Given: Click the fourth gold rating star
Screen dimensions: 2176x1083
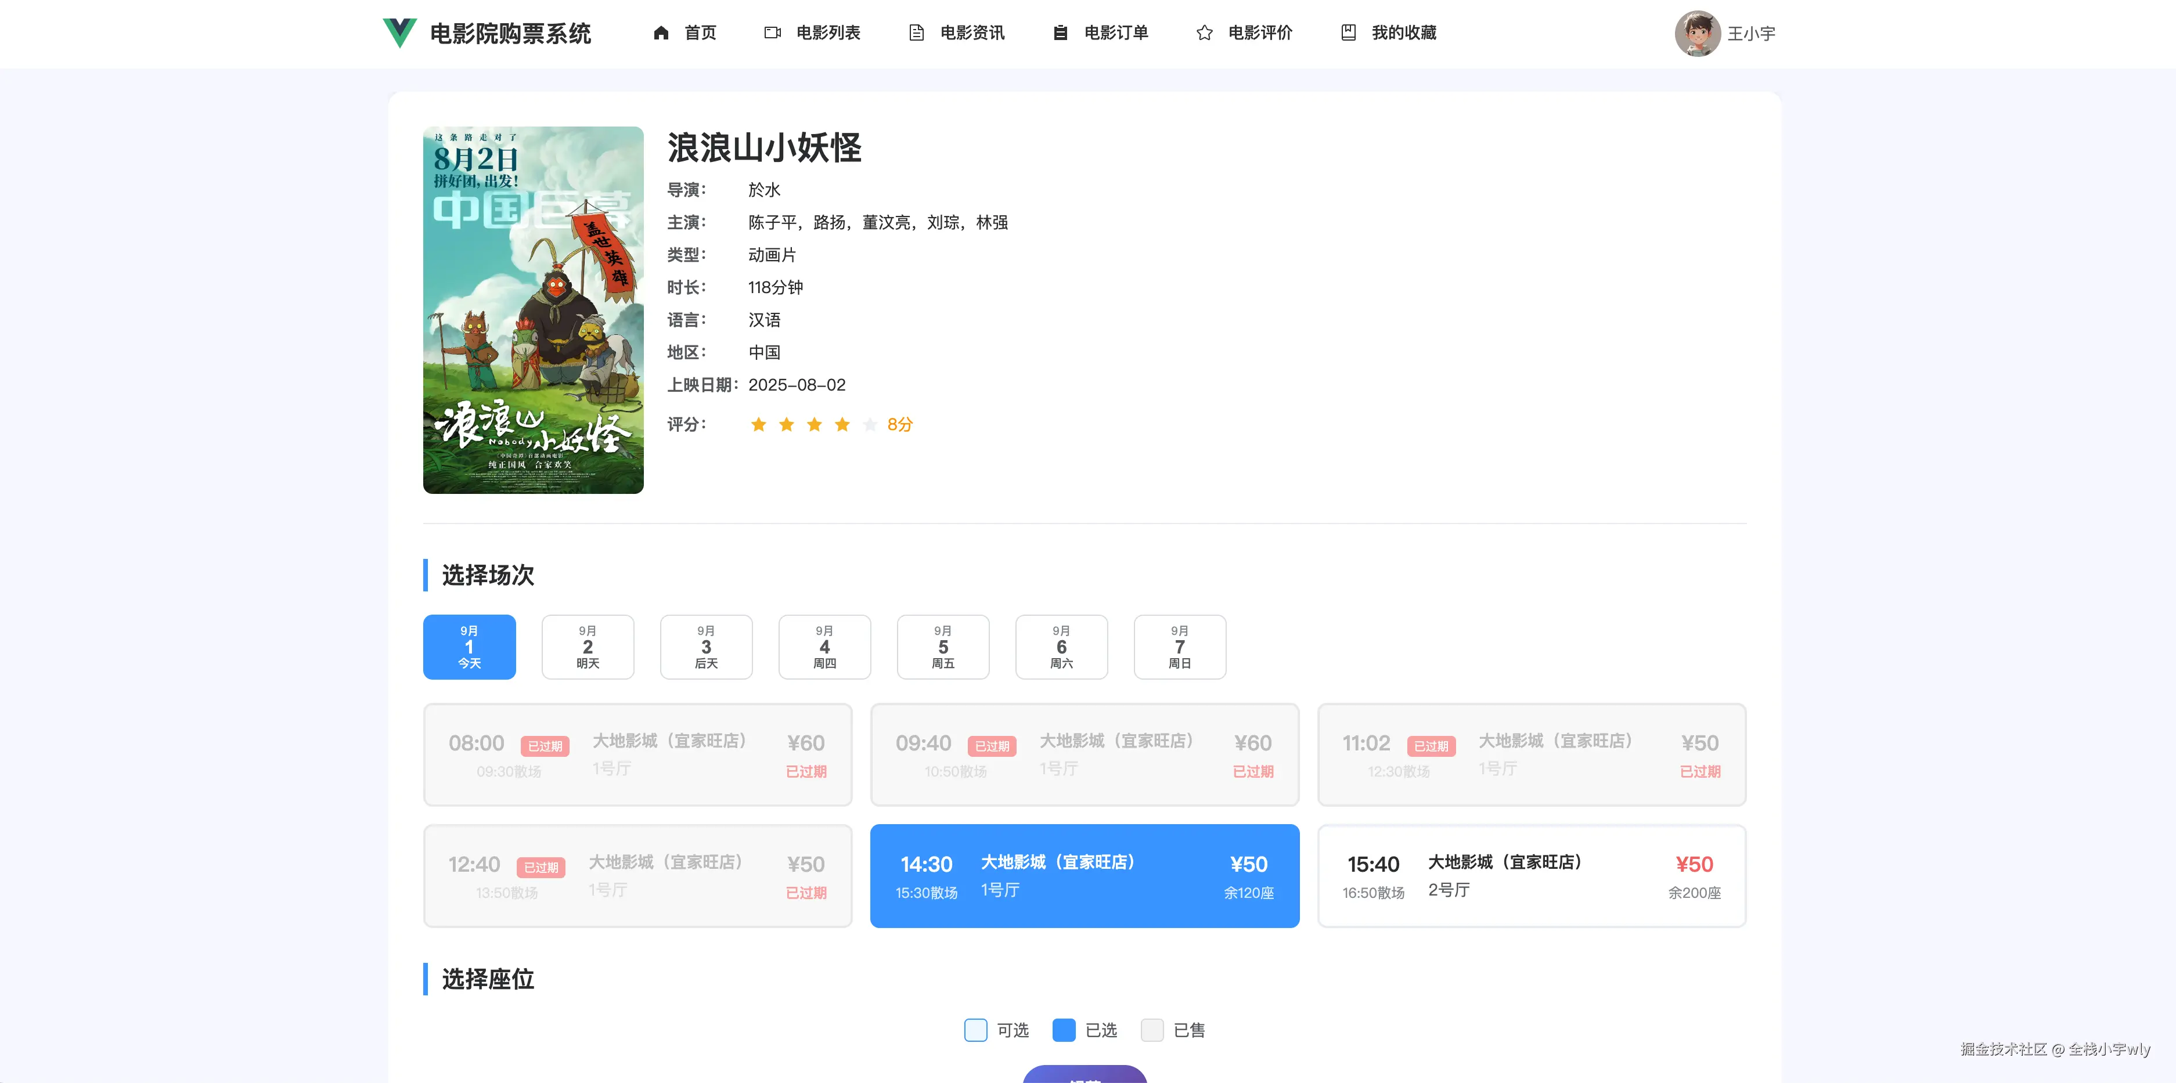Looking at the screenshot, I should pyautogui.click(x=842, y=425).
